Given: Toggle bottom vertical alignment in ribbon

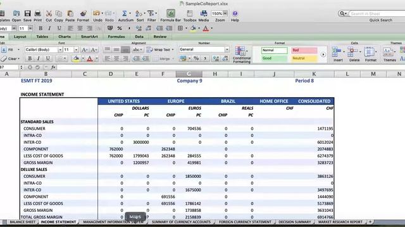Looking at the screenshot, I should [x=125, y=50].
